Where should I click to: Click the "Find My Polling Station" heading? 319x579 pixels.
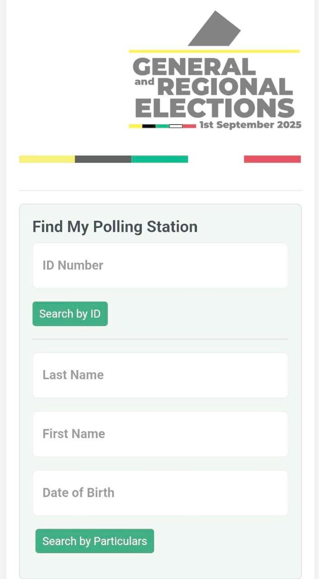(x=115, y=227)
